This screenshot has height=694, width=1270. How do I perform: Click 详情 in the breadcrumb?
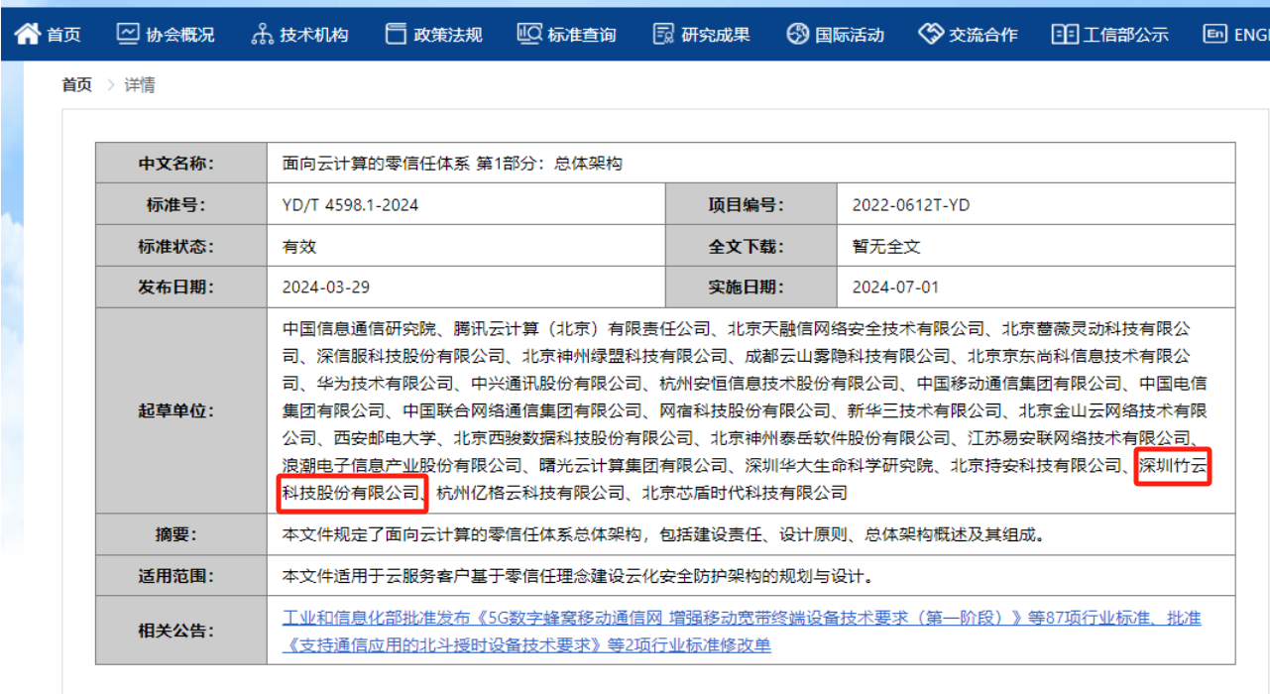(139, 85)
